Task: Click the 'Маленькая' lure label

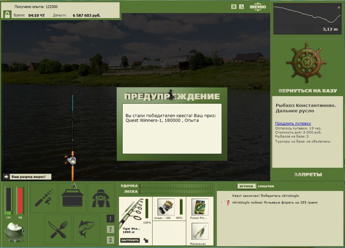Action: pos(198,244)
